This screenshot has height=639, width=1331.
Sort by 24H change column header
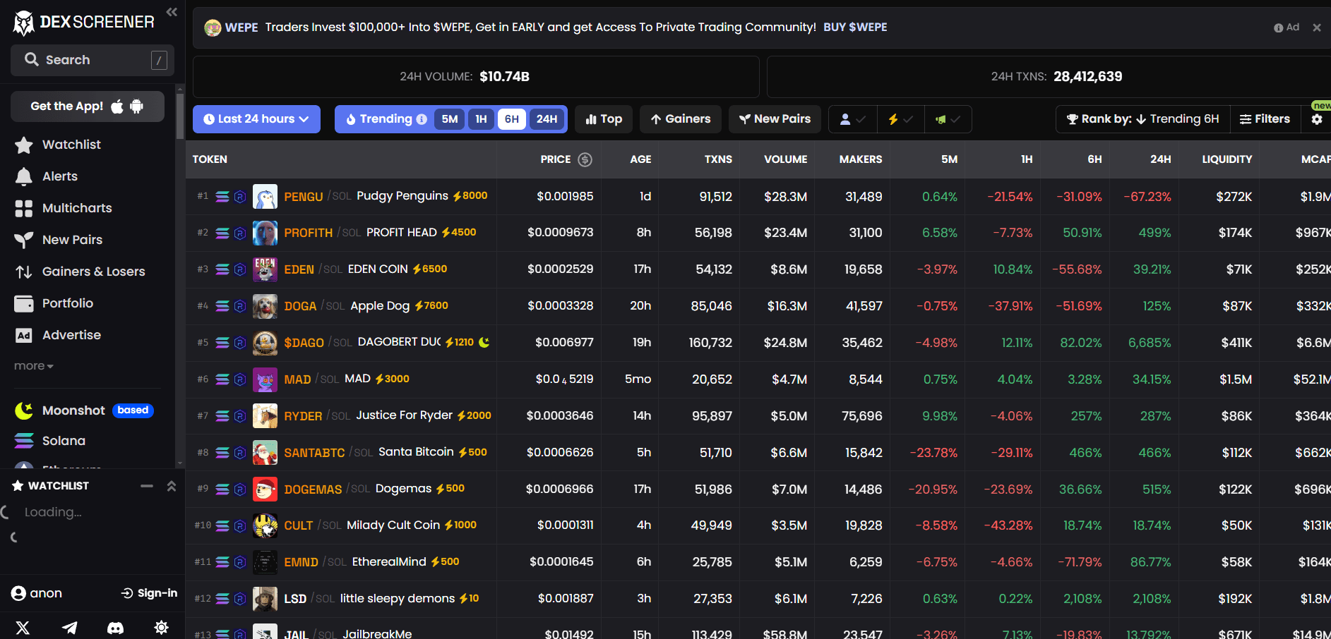[1160, 159]
